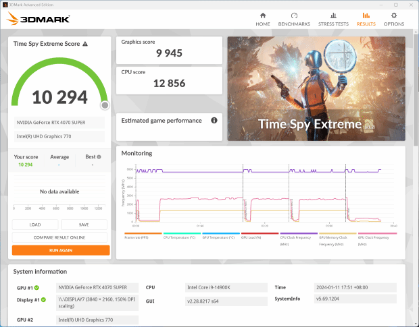419x327 pixels.
Task: Click the Monitoring heading
Action: pos(137,153)
